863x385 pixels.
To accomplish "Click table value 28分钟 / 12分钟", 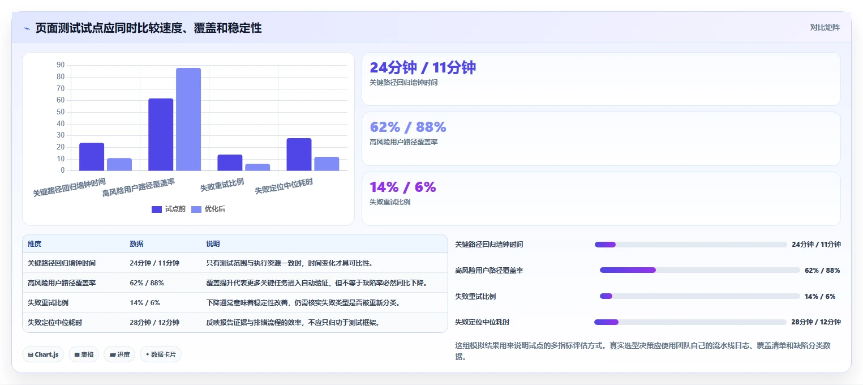I will (x=154, y=323).
